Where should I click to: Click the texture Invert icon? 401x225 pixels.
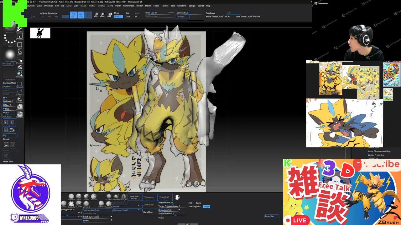coord(13,130)
